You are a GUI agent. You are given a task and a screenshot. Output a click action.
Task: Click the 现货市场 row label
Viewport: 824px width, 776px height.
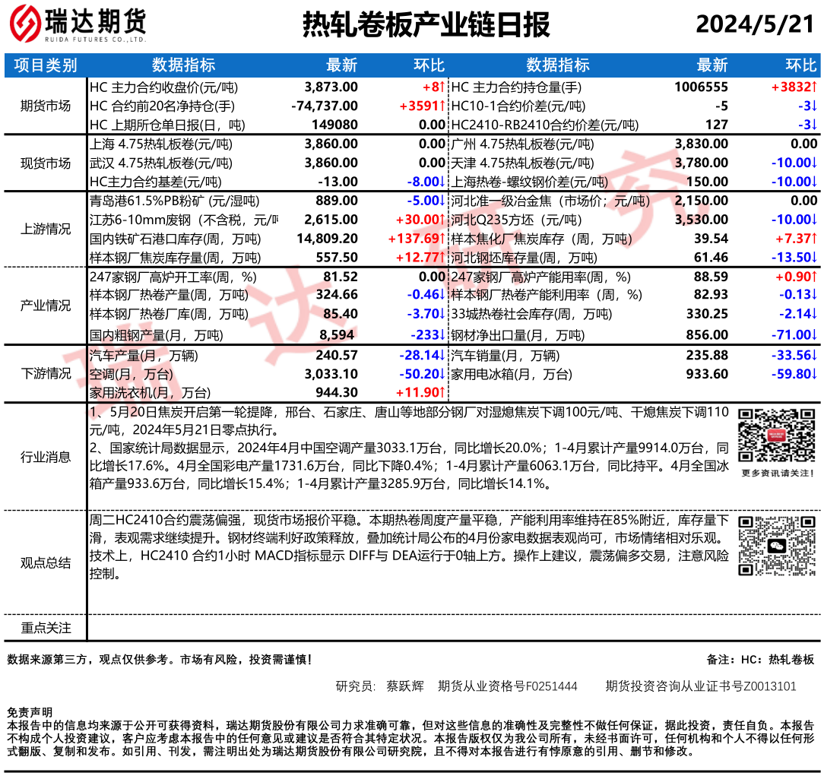[x=46, y=163]
